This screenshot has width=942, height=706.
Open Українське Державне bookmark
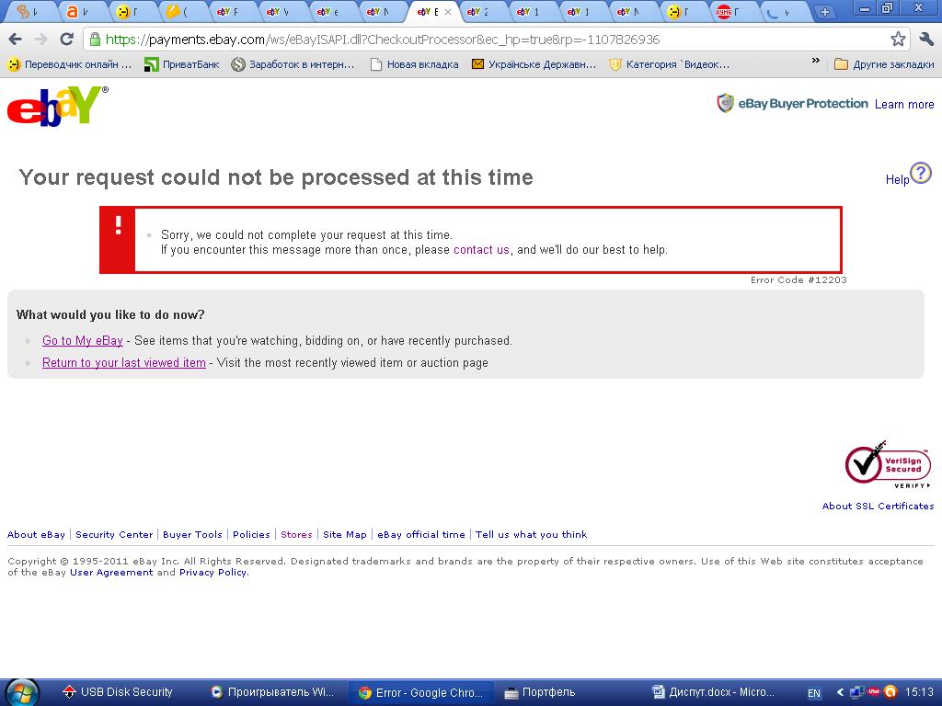(x=534, y=64)
